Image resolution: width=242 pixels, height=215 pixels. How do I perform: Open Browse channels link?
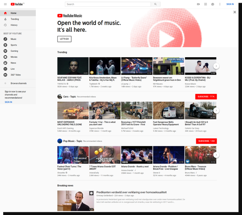point(18,83)
